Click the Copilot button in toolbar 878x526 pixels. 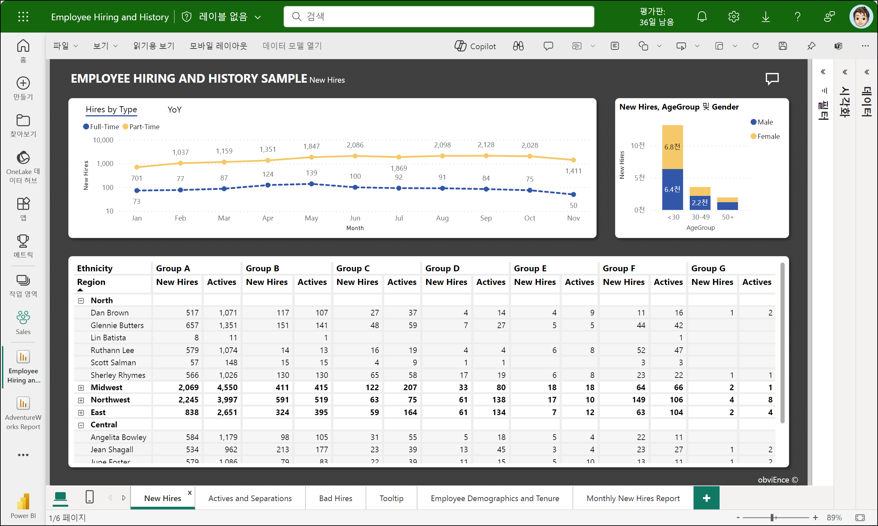pos(475,46)
